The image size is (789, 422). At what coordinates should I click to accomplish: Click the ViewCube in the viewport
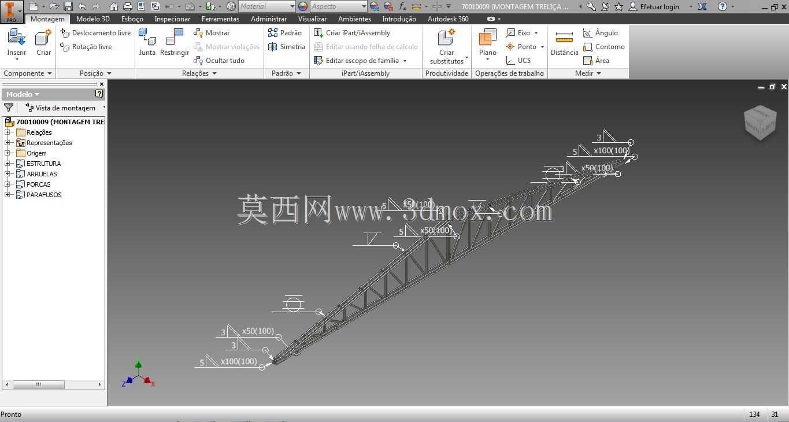tap(760, 122)
